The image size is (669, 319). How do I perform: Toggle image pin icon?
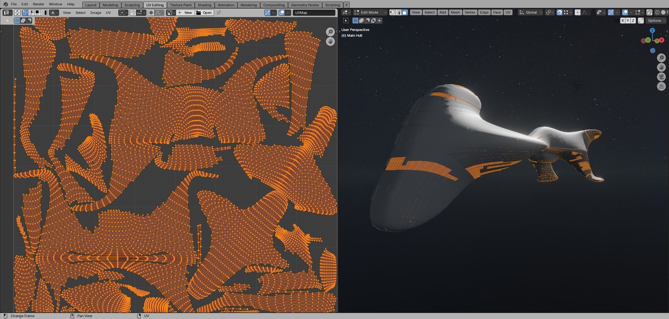[218, 13]
